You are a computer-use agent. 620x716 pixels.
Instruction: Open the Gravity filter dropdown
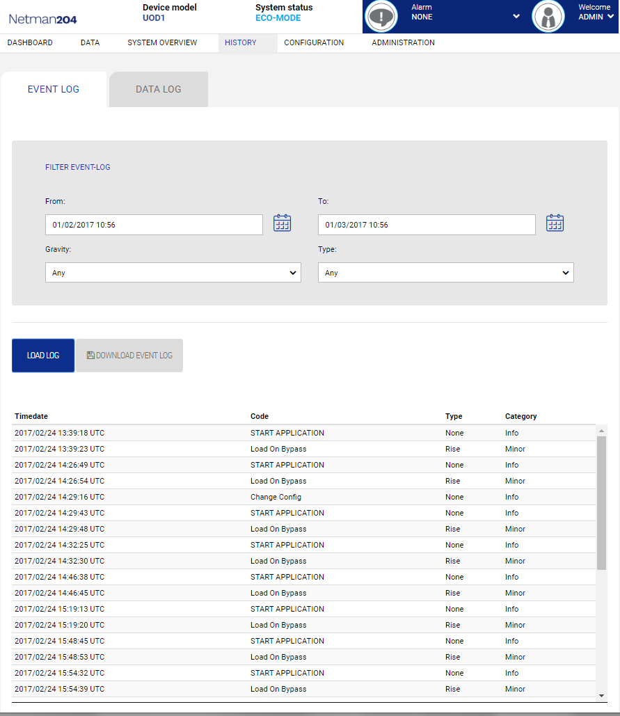pyautogui.click(x=173, y=273)
